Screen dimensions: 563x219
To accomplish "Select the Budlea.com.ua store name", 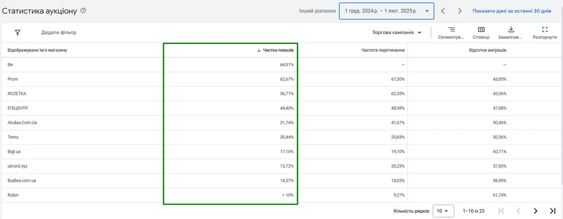I will [21, 181].
